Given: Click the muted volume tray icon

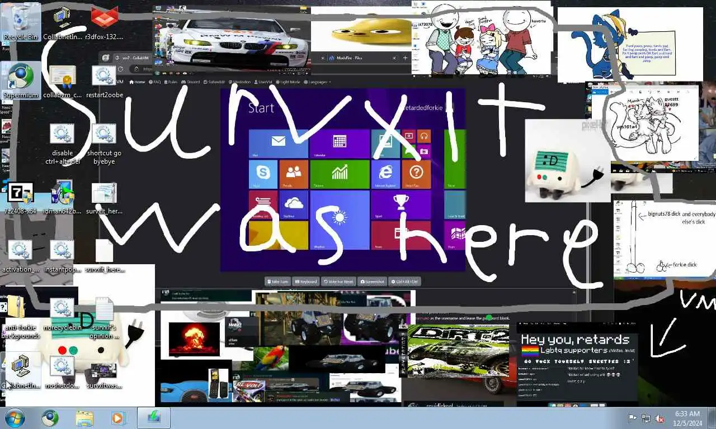Looking at the screenshot, I should pyautogui.click(x=660, y=418).
